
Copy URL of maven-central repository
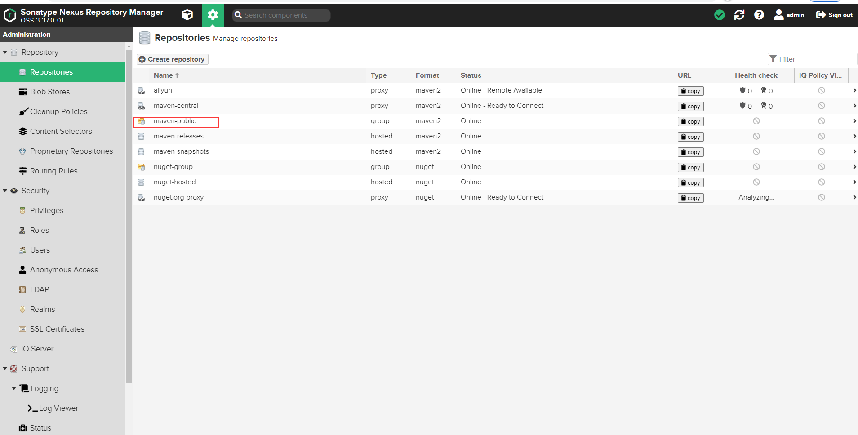pos(690,106)
